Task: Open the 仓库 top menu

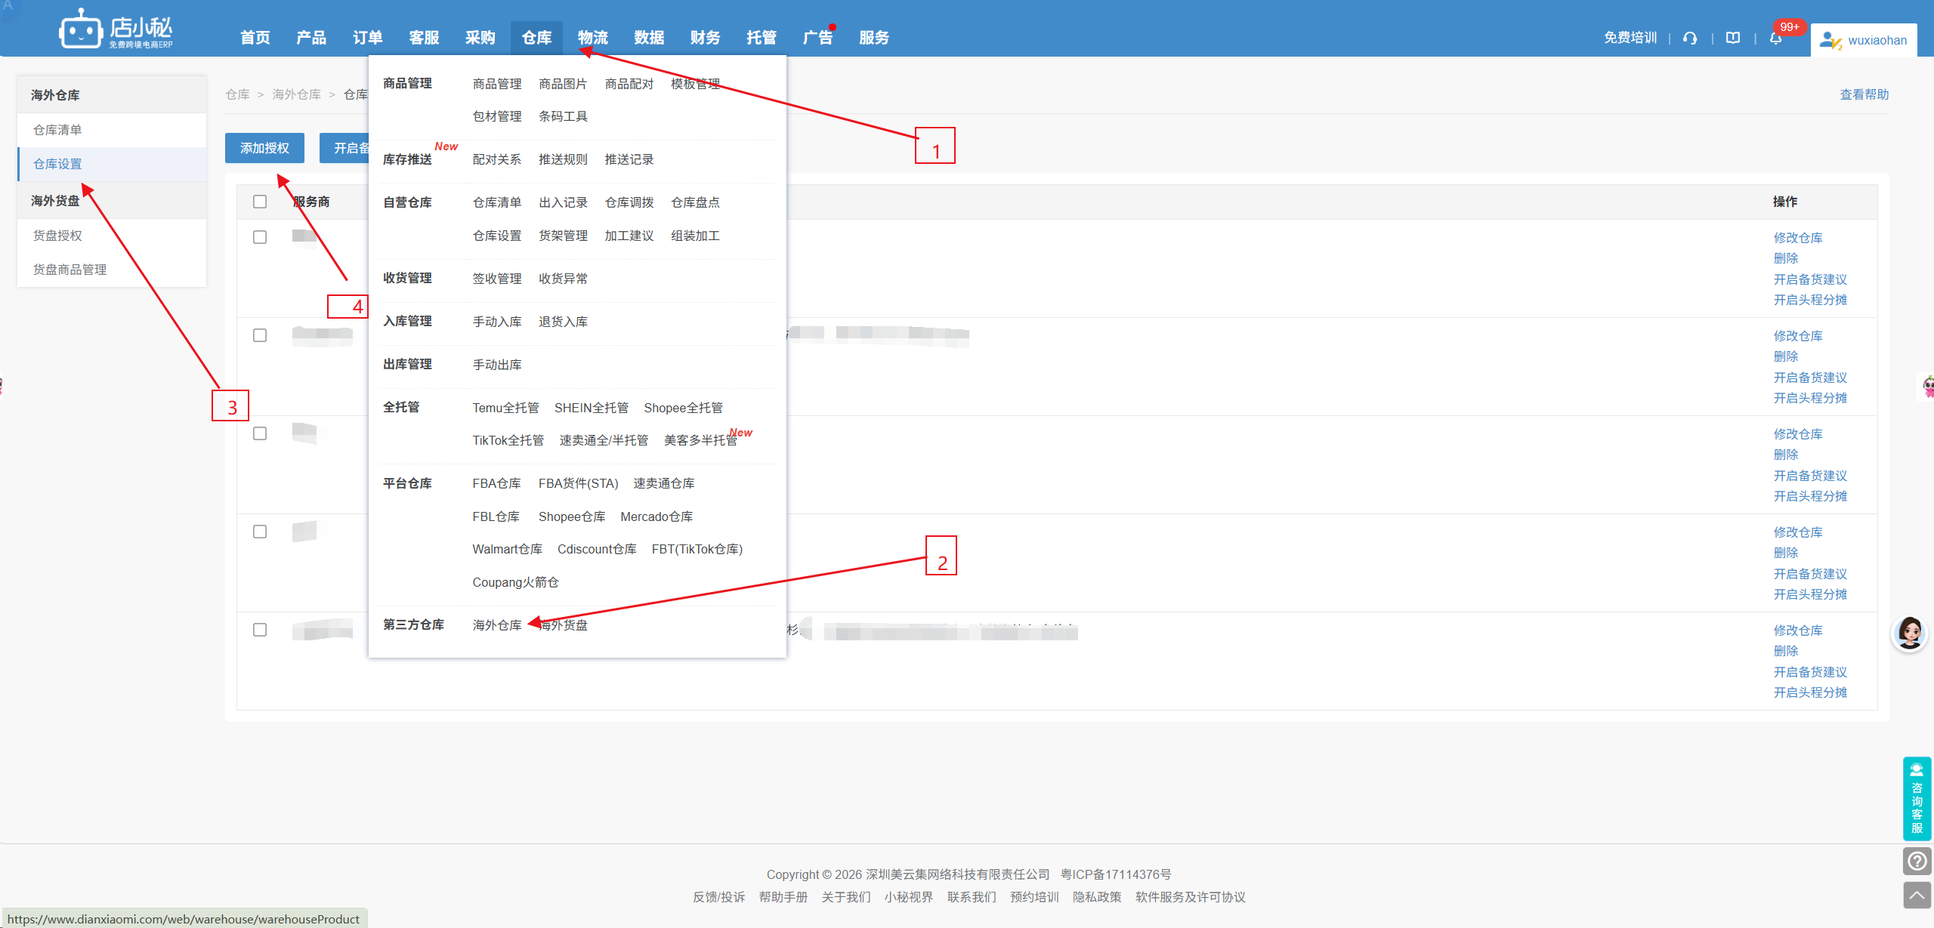Action: (536, 38)
